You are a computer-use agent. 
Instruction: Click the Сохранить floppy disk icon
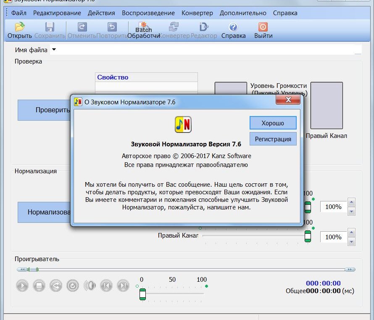click(x=50, y=27)
